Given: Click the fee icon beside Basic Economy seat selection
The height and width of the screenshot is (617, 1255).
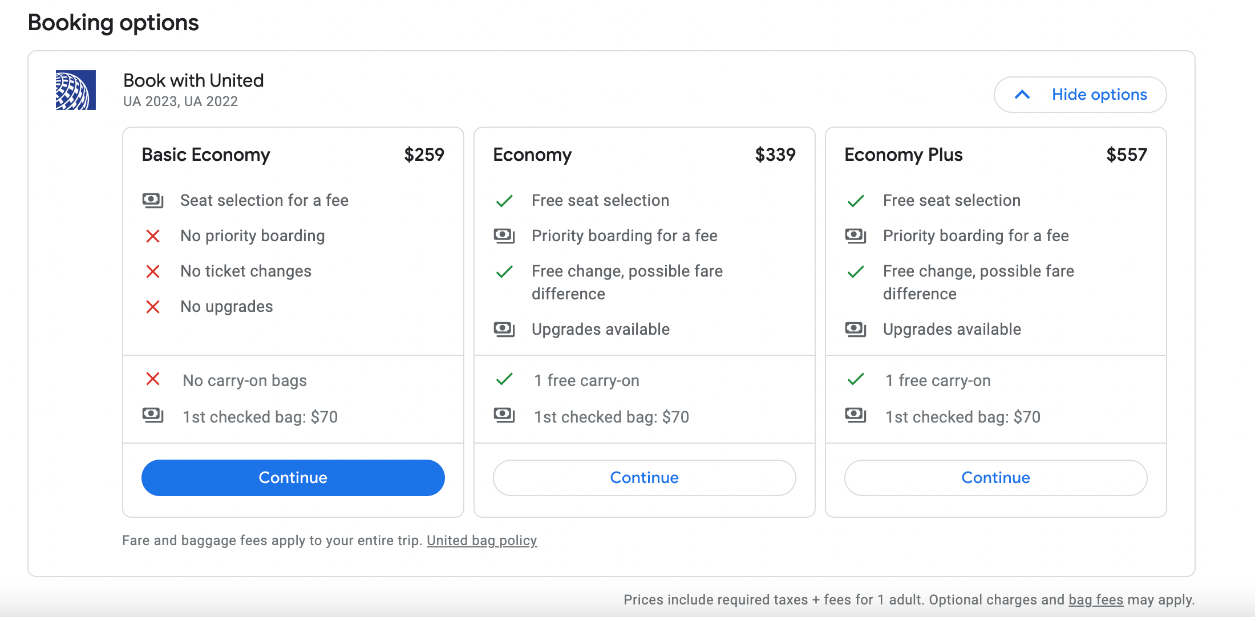Looking at the screenshot, I should 153,201.
